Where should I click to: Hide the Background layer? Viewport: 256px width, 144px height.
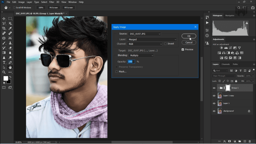click(214, 111)
